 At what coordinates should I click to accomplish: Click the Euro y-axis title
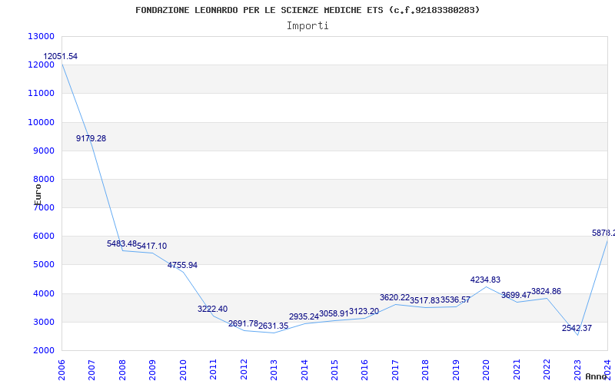(x=38, y=194)
